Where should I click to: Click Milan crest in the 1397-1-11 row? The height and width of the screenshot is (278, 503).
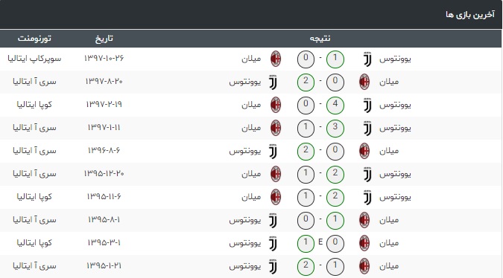point(276,128)
